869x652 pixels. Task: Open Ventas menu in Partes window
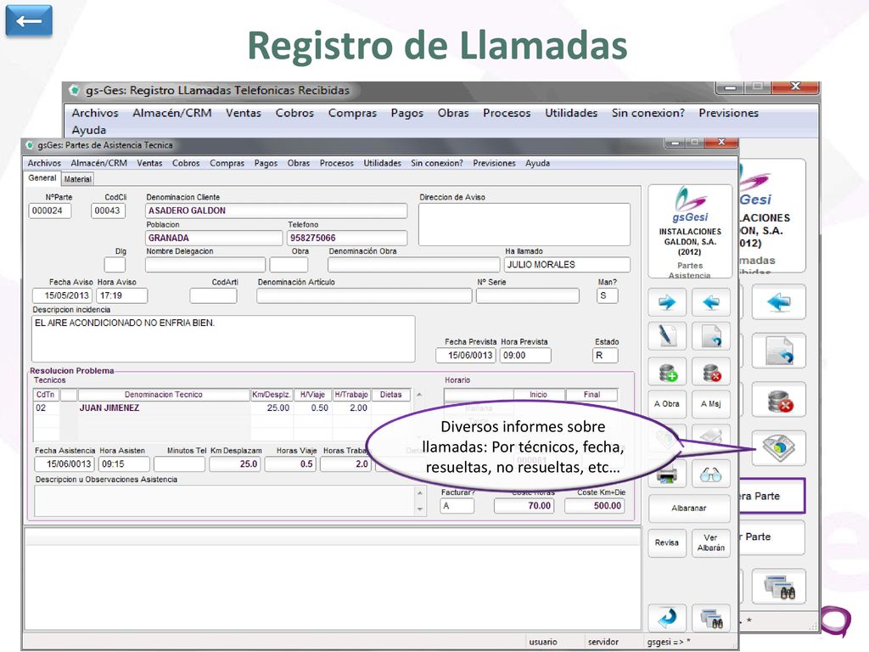point(149,163)
